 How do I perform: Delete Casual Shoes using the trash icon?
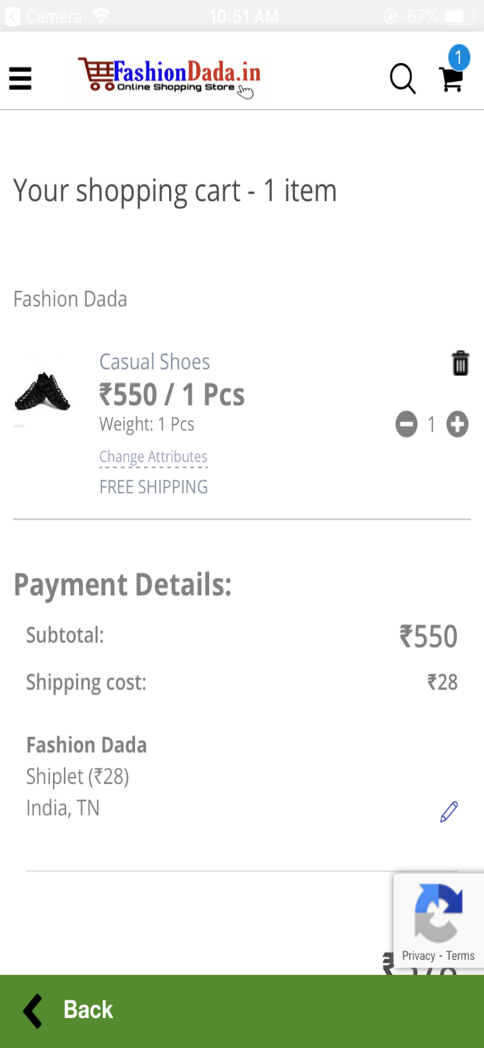point(460,363)
